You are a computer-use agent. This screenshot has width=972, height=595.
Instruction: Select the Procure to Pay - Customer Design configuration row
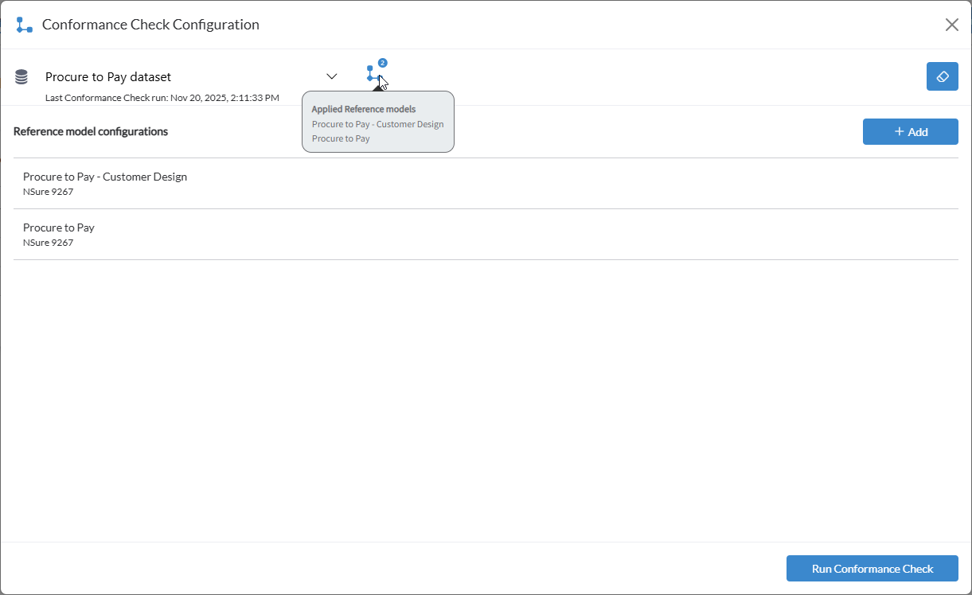pyautogui.click(x=105, y=176)
